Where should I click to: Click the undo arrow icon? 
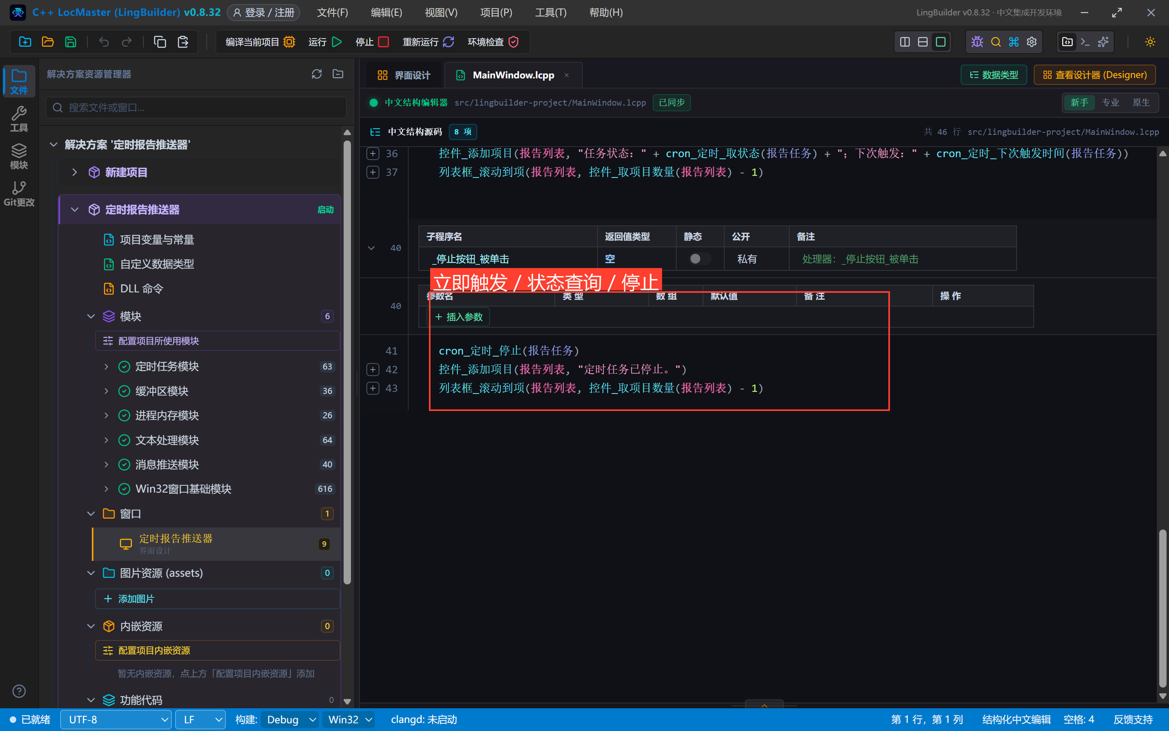click(104, 42)
